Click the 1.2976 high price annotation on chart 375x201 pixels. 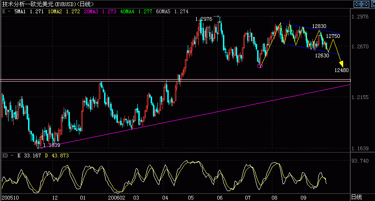click(203, 19)
